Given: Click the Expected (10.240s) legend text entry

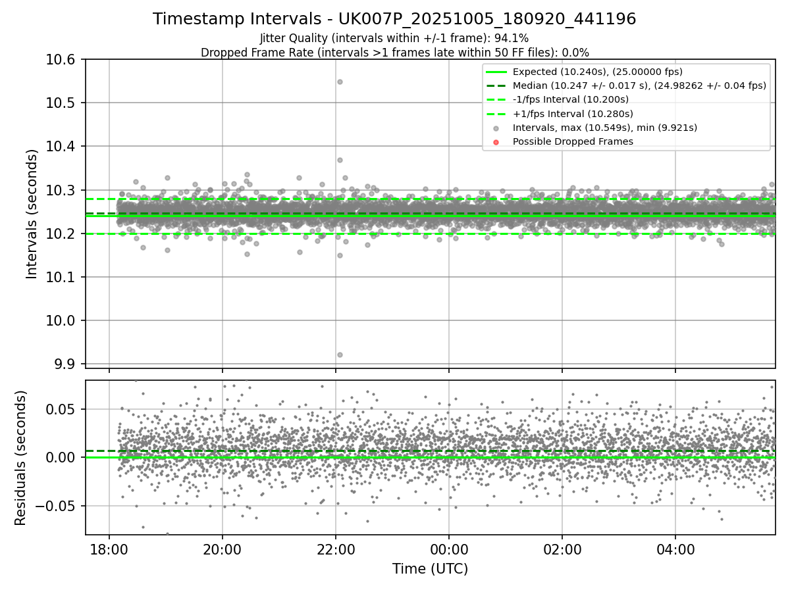Looking at the screenshot, I should coord(598,72).
